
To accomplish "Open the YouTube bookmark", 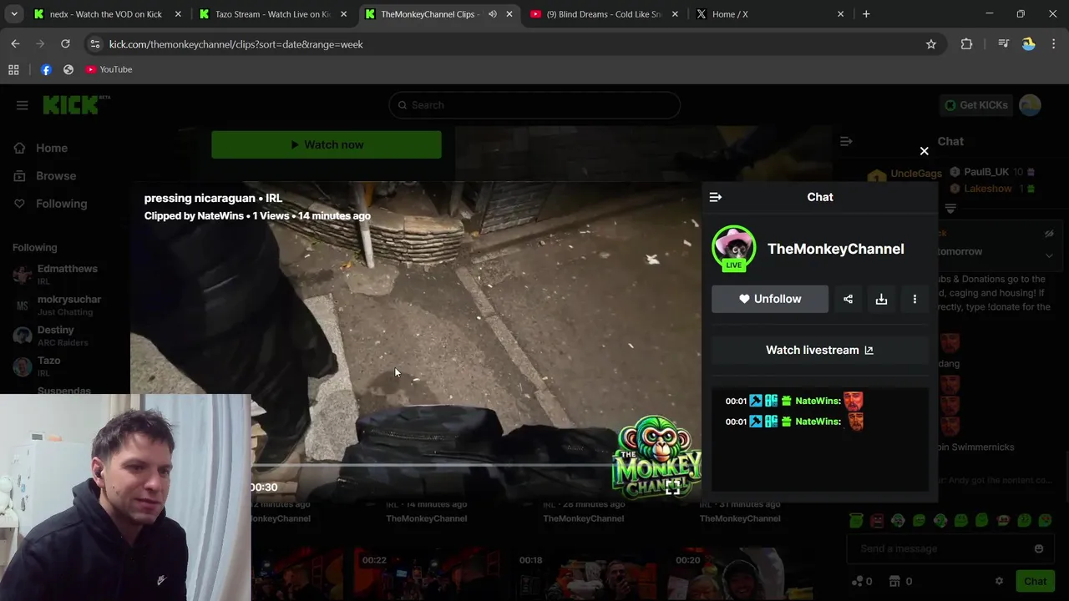I will 109,69.
